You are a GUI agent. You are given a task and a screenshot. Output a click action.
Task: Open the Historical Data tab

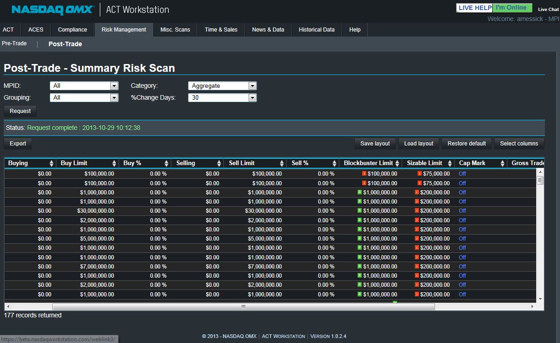(316, 30)
